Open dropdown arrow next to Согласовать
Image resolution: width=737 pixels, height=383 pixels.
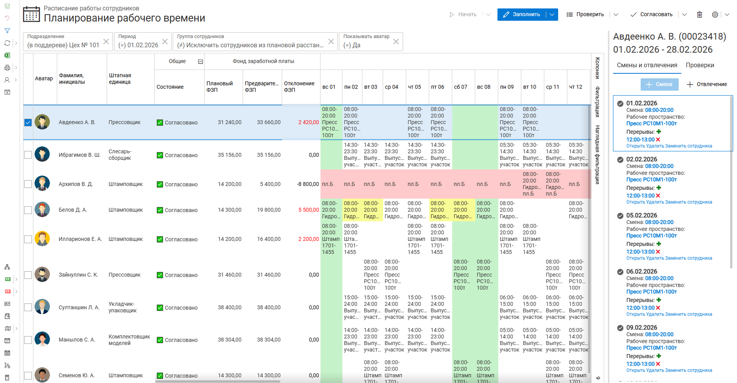coord(684,15)
